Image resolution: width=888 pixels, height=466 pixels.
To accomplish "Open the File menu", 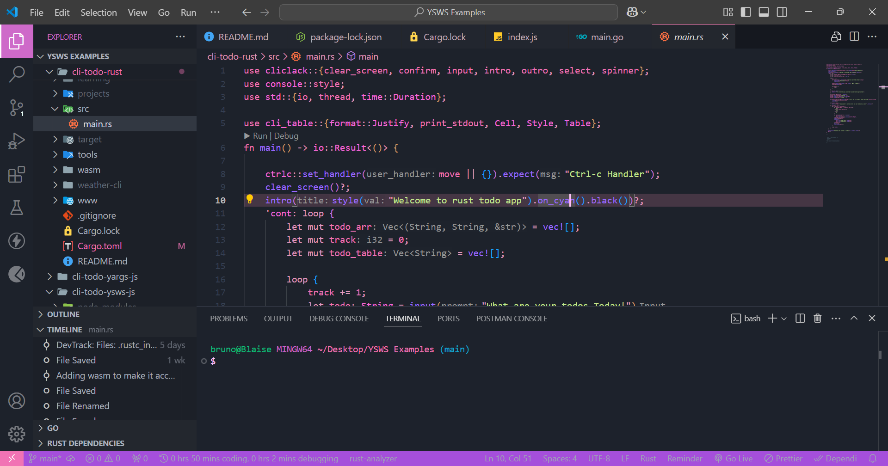I will click(37, 12).
